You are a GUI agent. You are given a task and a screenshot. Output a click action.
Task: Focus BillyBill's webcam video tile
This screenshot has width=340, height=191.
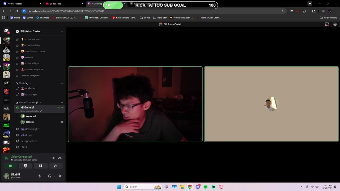[135, 104]
